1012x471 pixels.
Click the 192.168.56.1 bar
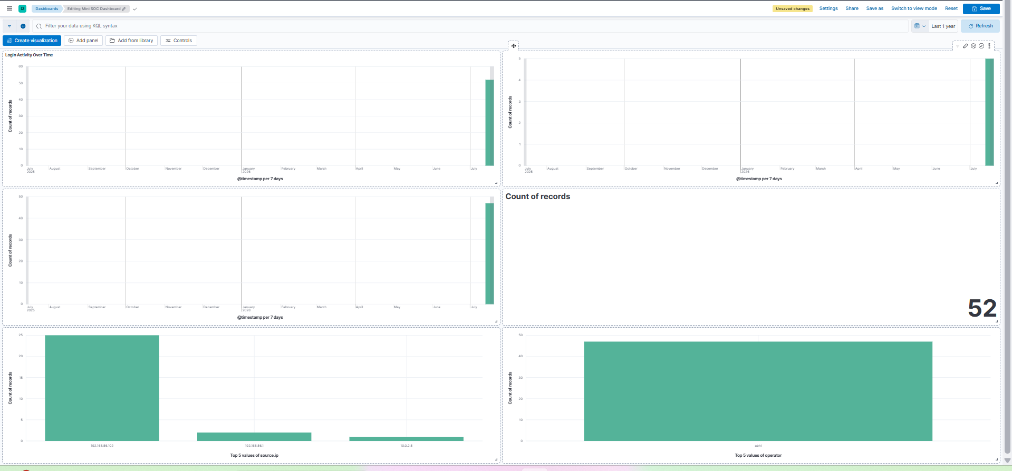pos(254,437)
